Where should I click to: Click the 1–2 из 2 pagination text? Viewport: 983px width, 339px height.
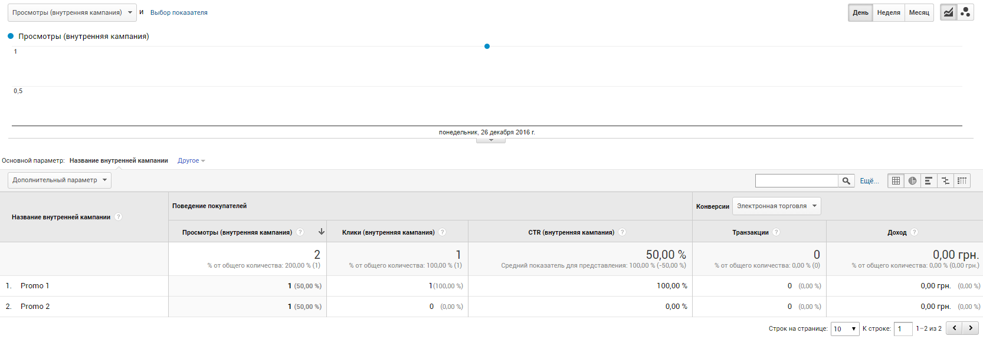pos(929,328)
